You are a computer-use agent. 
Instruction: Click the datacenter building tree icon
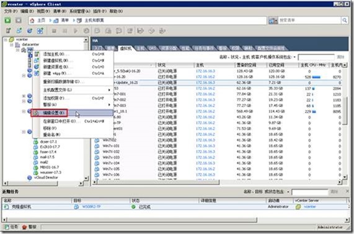coord(17,45)
